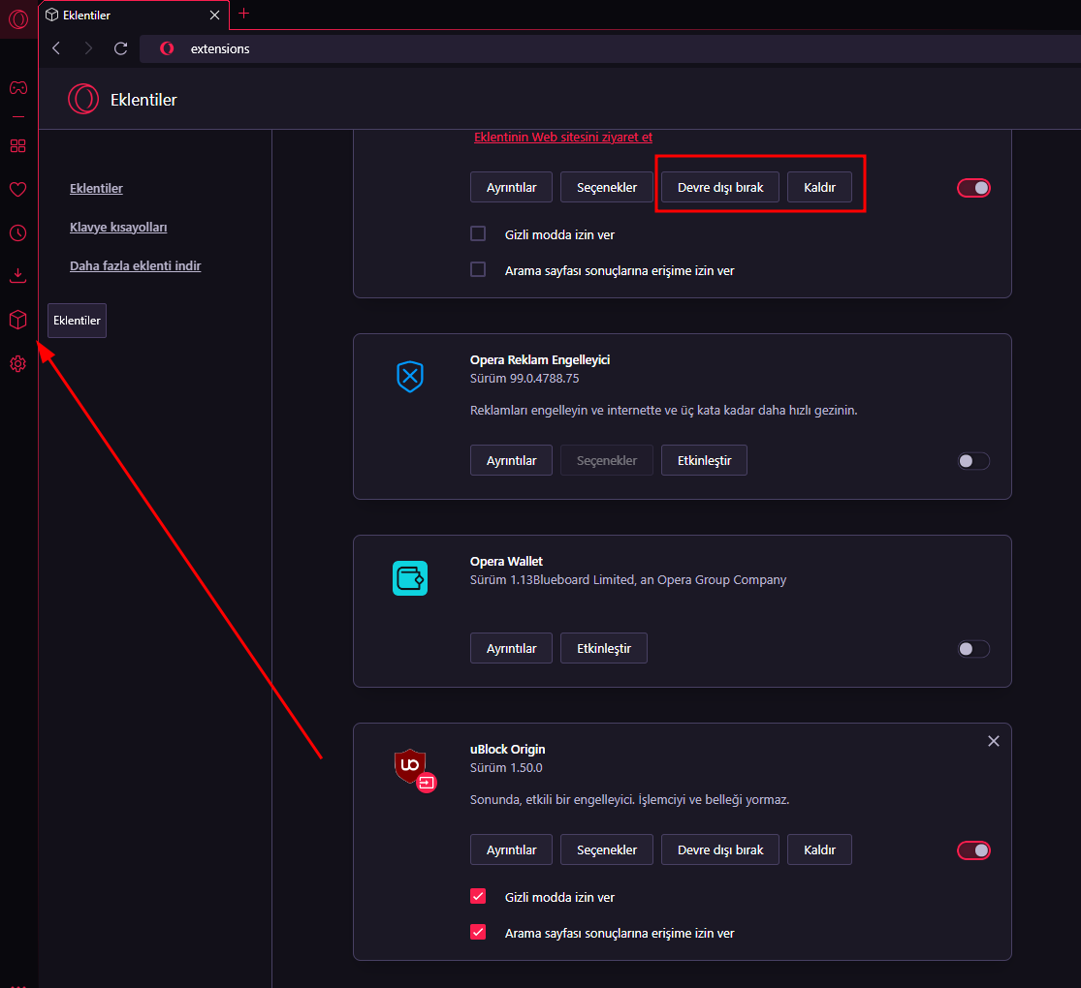The image size is (1081, 988).
Task: Open Speed Dial grid icon in sidebar
Action: [18, 146]
